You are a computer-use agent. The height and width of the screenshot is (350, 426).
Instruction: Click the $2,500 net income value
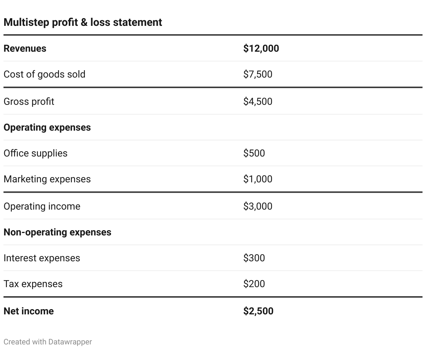pyautogui.click(x=258, y=311)
